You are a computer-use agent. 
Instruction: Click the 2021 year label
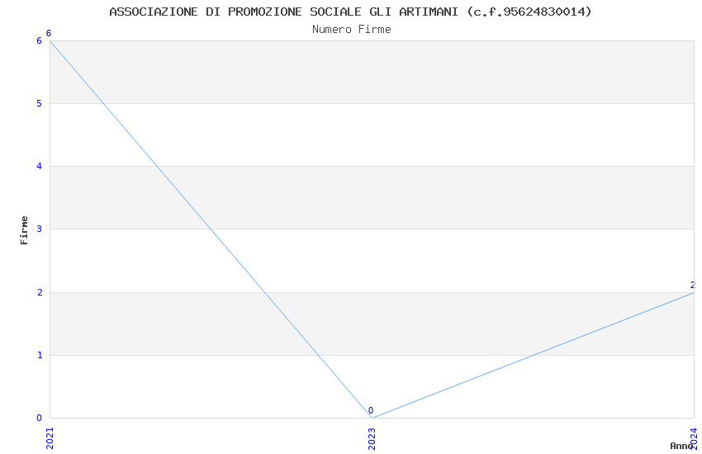point(50,438)
